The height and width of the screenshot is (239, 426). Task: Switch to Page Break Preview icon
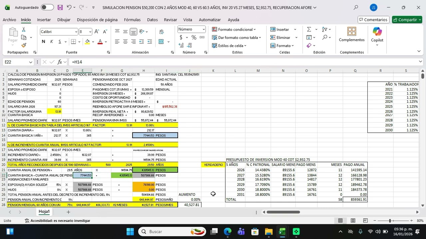(x=365, y=220)
